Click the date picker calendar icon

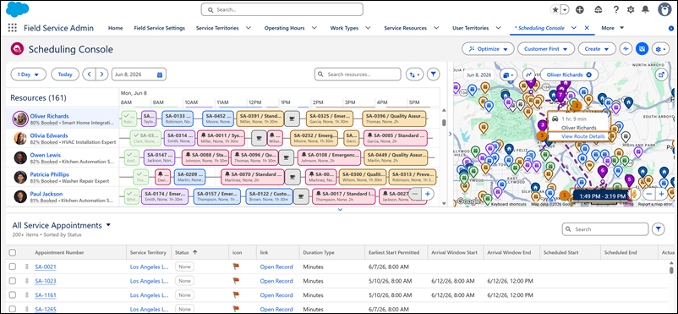[x=160, y=74]
